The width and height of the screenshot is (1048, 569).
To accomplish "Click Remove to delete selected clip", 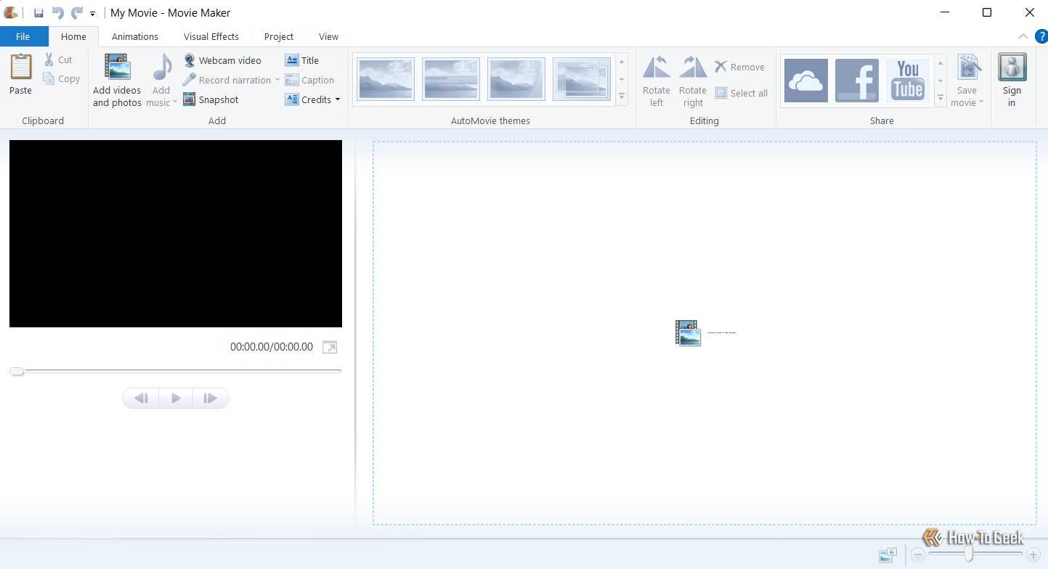I will point(742,66).
